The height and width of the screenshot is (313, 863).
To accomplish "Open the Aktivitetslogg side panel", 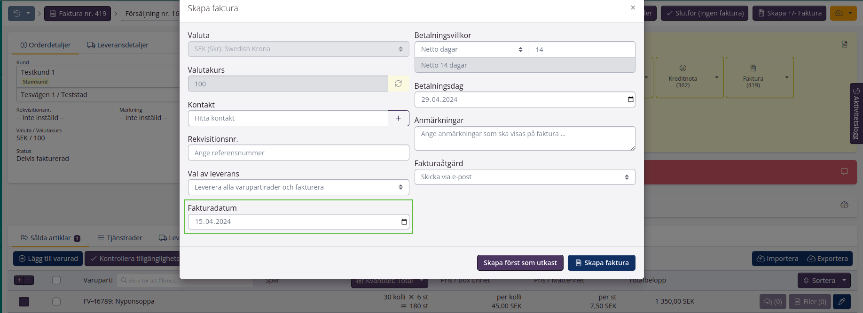I will (x=856, y=113).
